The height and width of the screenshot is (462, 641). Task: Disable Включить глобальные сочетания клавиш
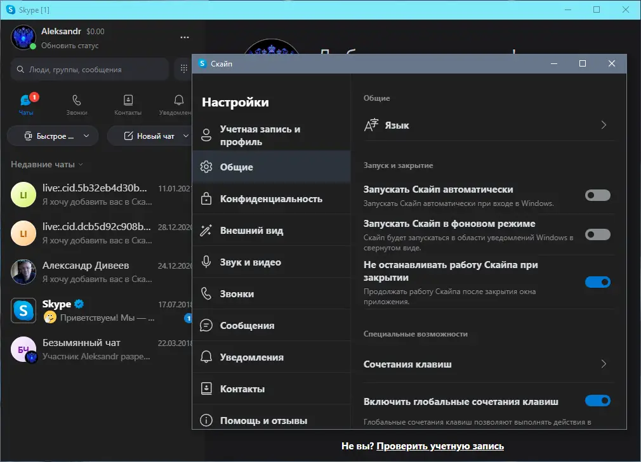click(597, 401)
